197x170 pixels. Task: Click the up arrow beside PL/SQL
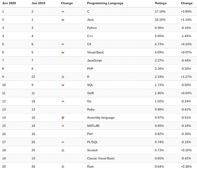[x=63, y=142]
